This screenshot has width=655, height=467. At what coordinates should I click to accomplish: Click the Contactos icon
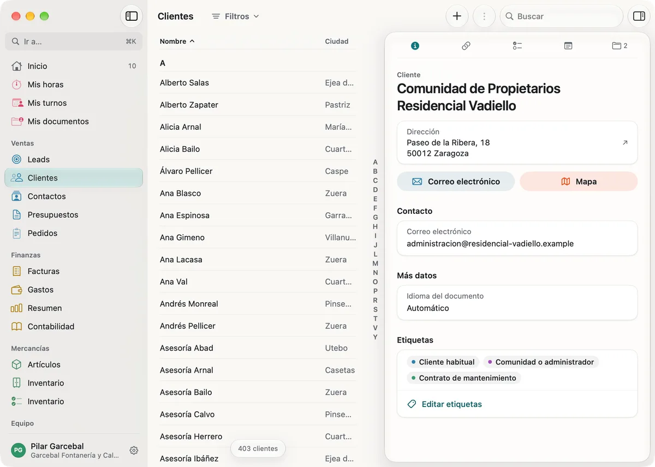click(17, 196)
